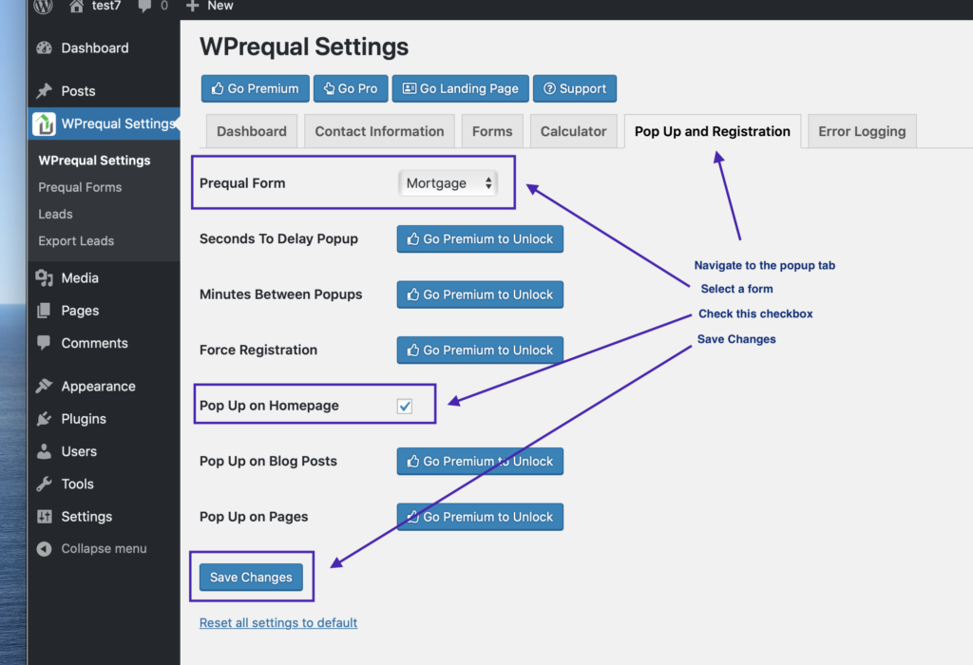The height and width of the screenshot is (665, 973).
Task: Open the Plugins menu label
Action: [x=84, y=419]
